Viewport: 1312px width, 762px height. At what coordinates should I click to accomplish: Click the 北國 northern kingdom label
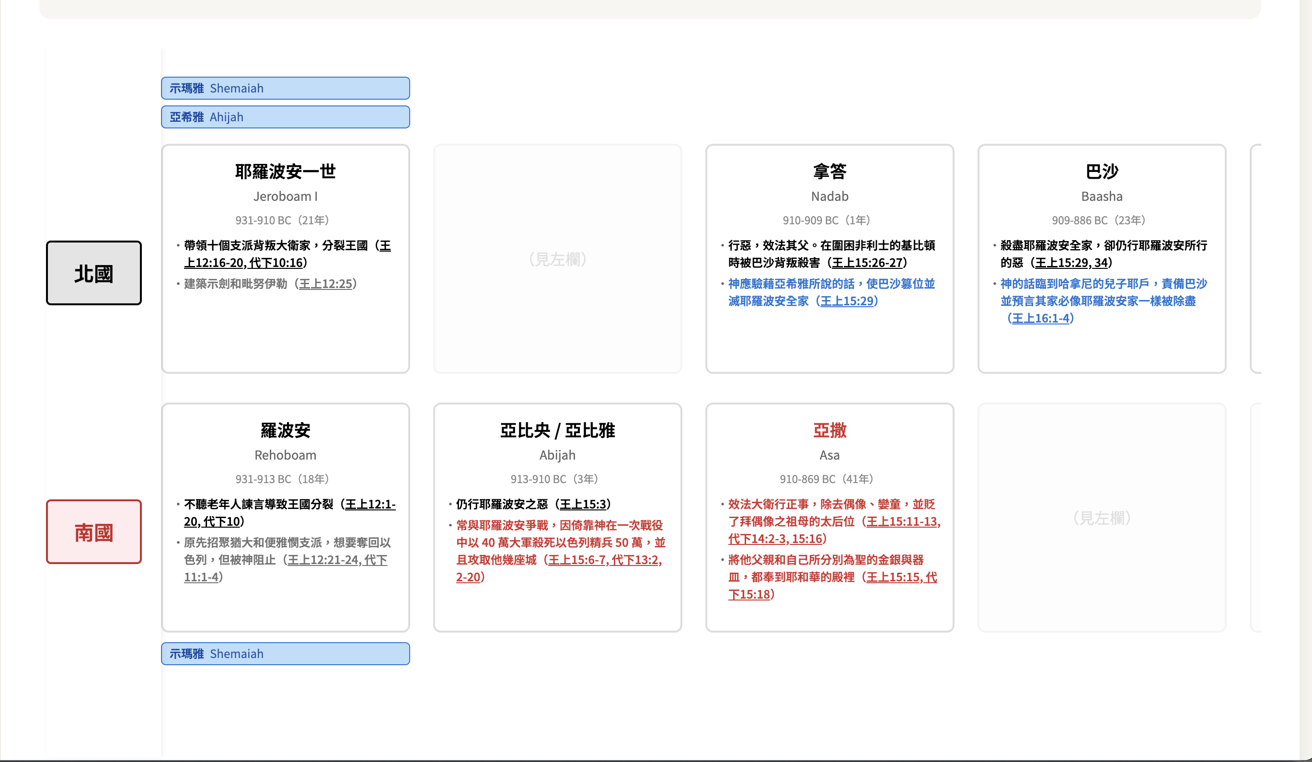point(94,273)
